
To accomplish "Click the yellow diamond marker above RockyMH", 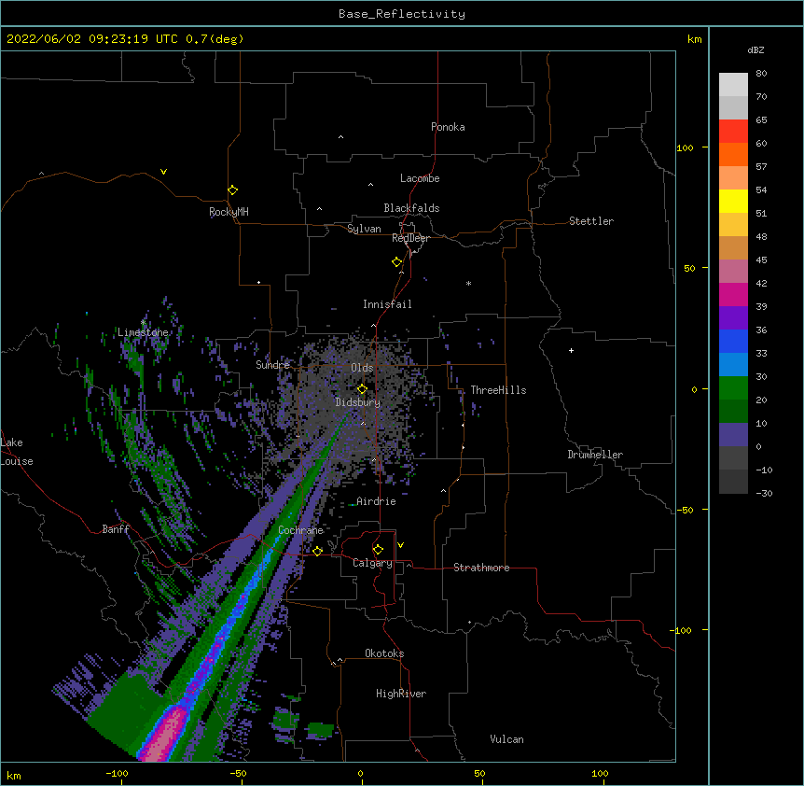I will [x=233, y=190].
